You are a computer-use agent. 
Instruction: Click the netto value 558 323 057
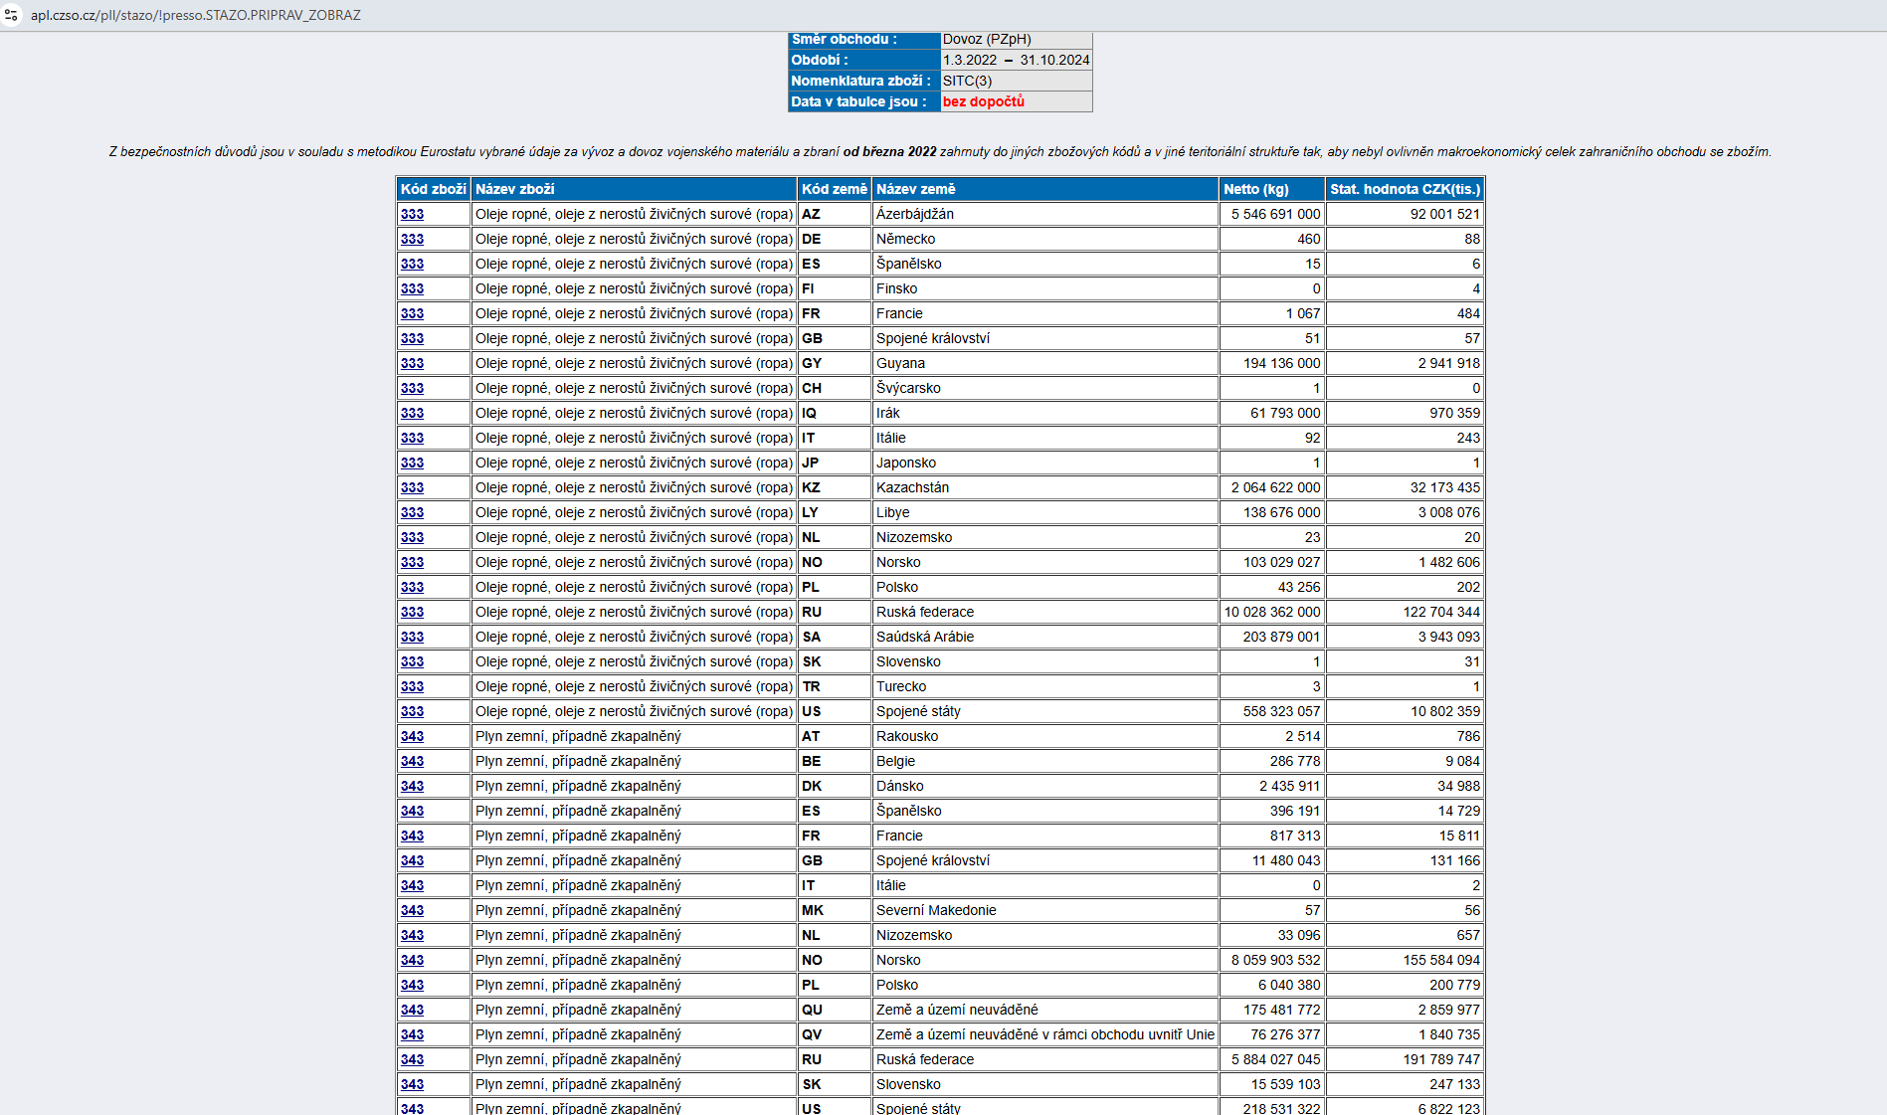[x=1281, y=711]
